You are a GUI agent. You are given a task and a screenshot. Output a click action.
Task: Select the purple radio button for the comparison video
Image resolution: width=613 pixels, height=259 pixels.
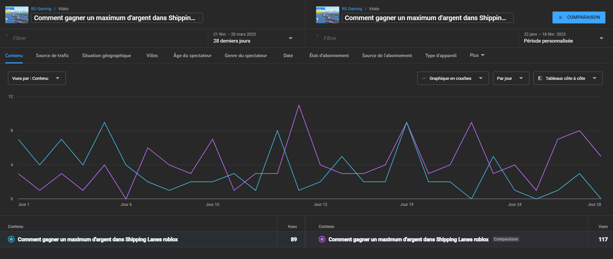point(322,239)
